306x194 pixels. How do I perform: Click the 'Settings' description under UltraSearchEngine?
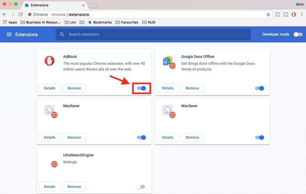(x=70, y=162)
